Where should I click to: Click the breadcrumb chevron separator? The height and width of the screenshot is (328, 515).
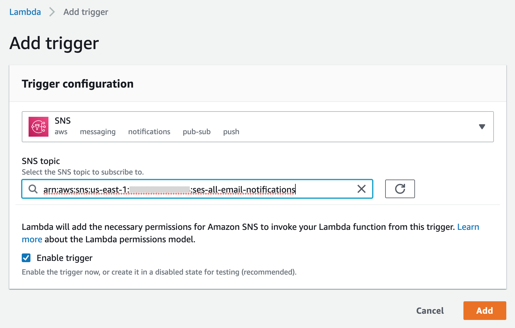pos(52,12)
